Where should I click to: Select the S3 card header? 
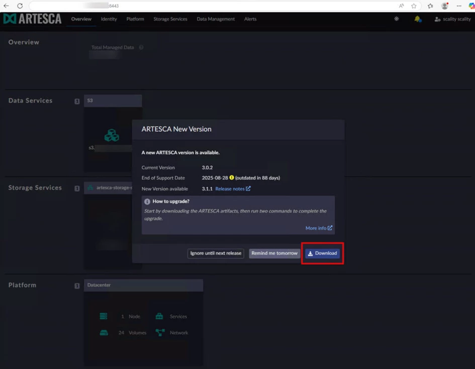coord(113,101)
